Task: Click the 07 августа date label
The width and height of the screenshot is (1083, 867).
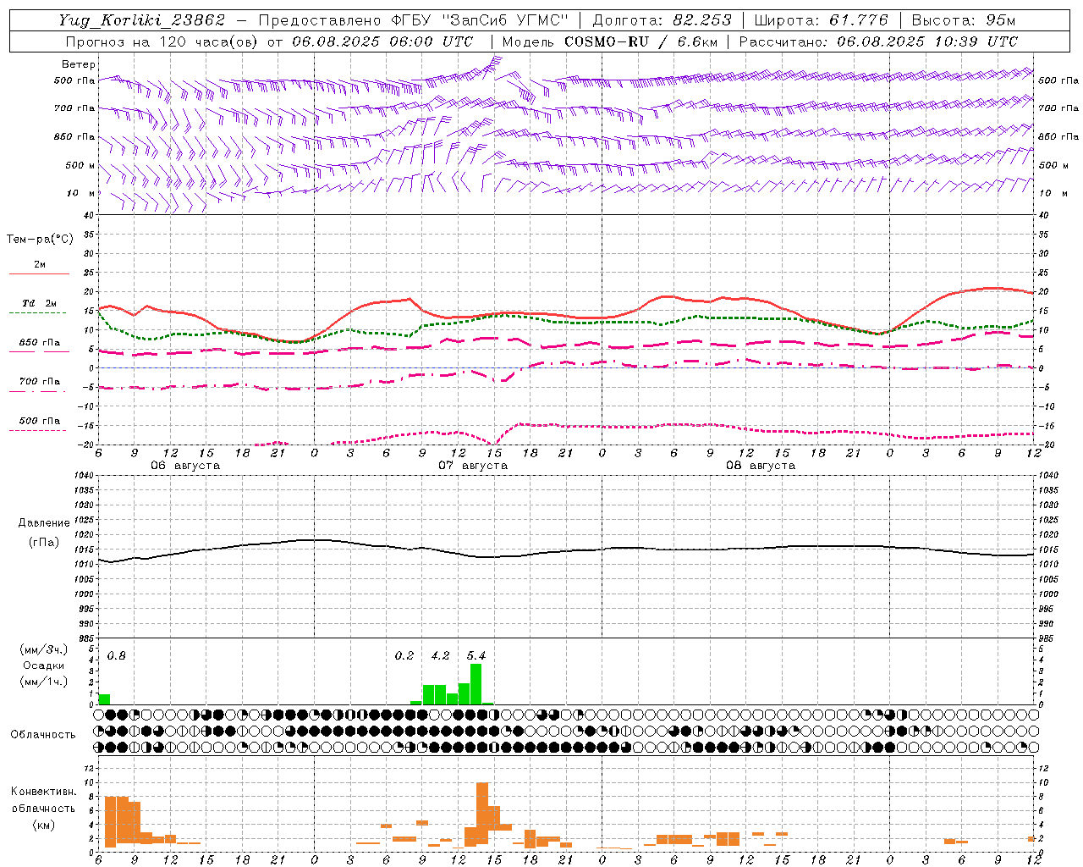Action: 473,466
